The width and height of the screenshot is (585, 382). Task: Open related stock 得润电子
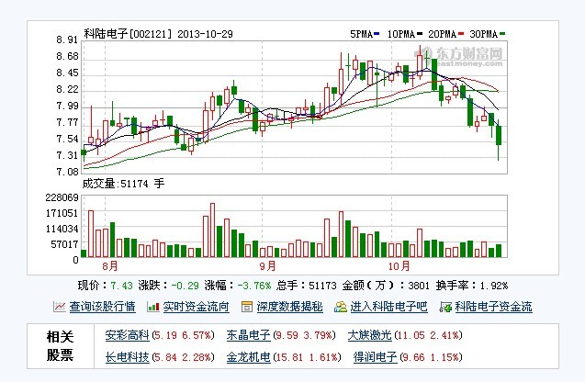tap(375, 357)
